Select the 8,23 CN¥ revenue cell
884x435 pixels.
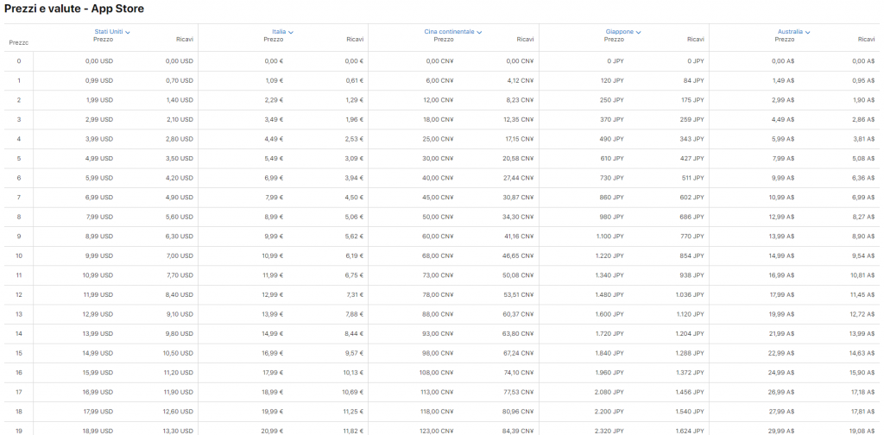[521, 100]
